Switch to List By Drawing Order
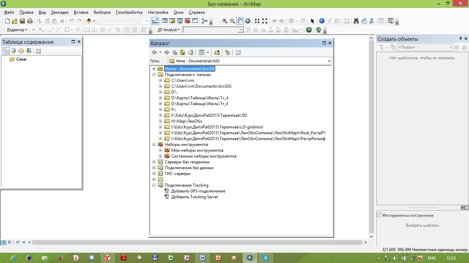This screenshot has width=469, height=263. coord(6,51)
